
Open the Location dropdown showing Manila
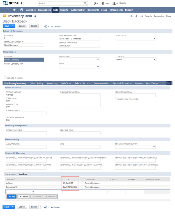[x=155, y=59]
